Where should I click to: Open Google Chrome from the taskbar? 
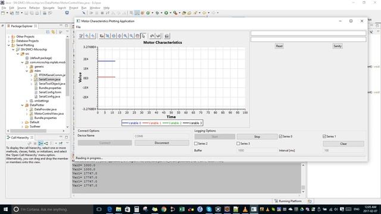tap(164, 209)
